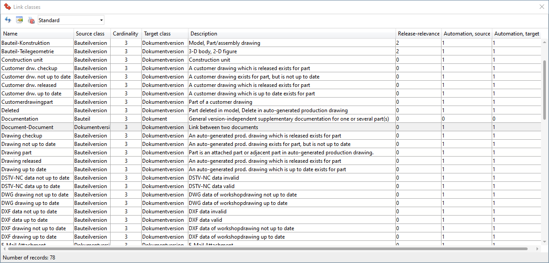The width and height of the screenshot is (549, 263).
Task: Select the Drawing part row
Action: (271, 153)
